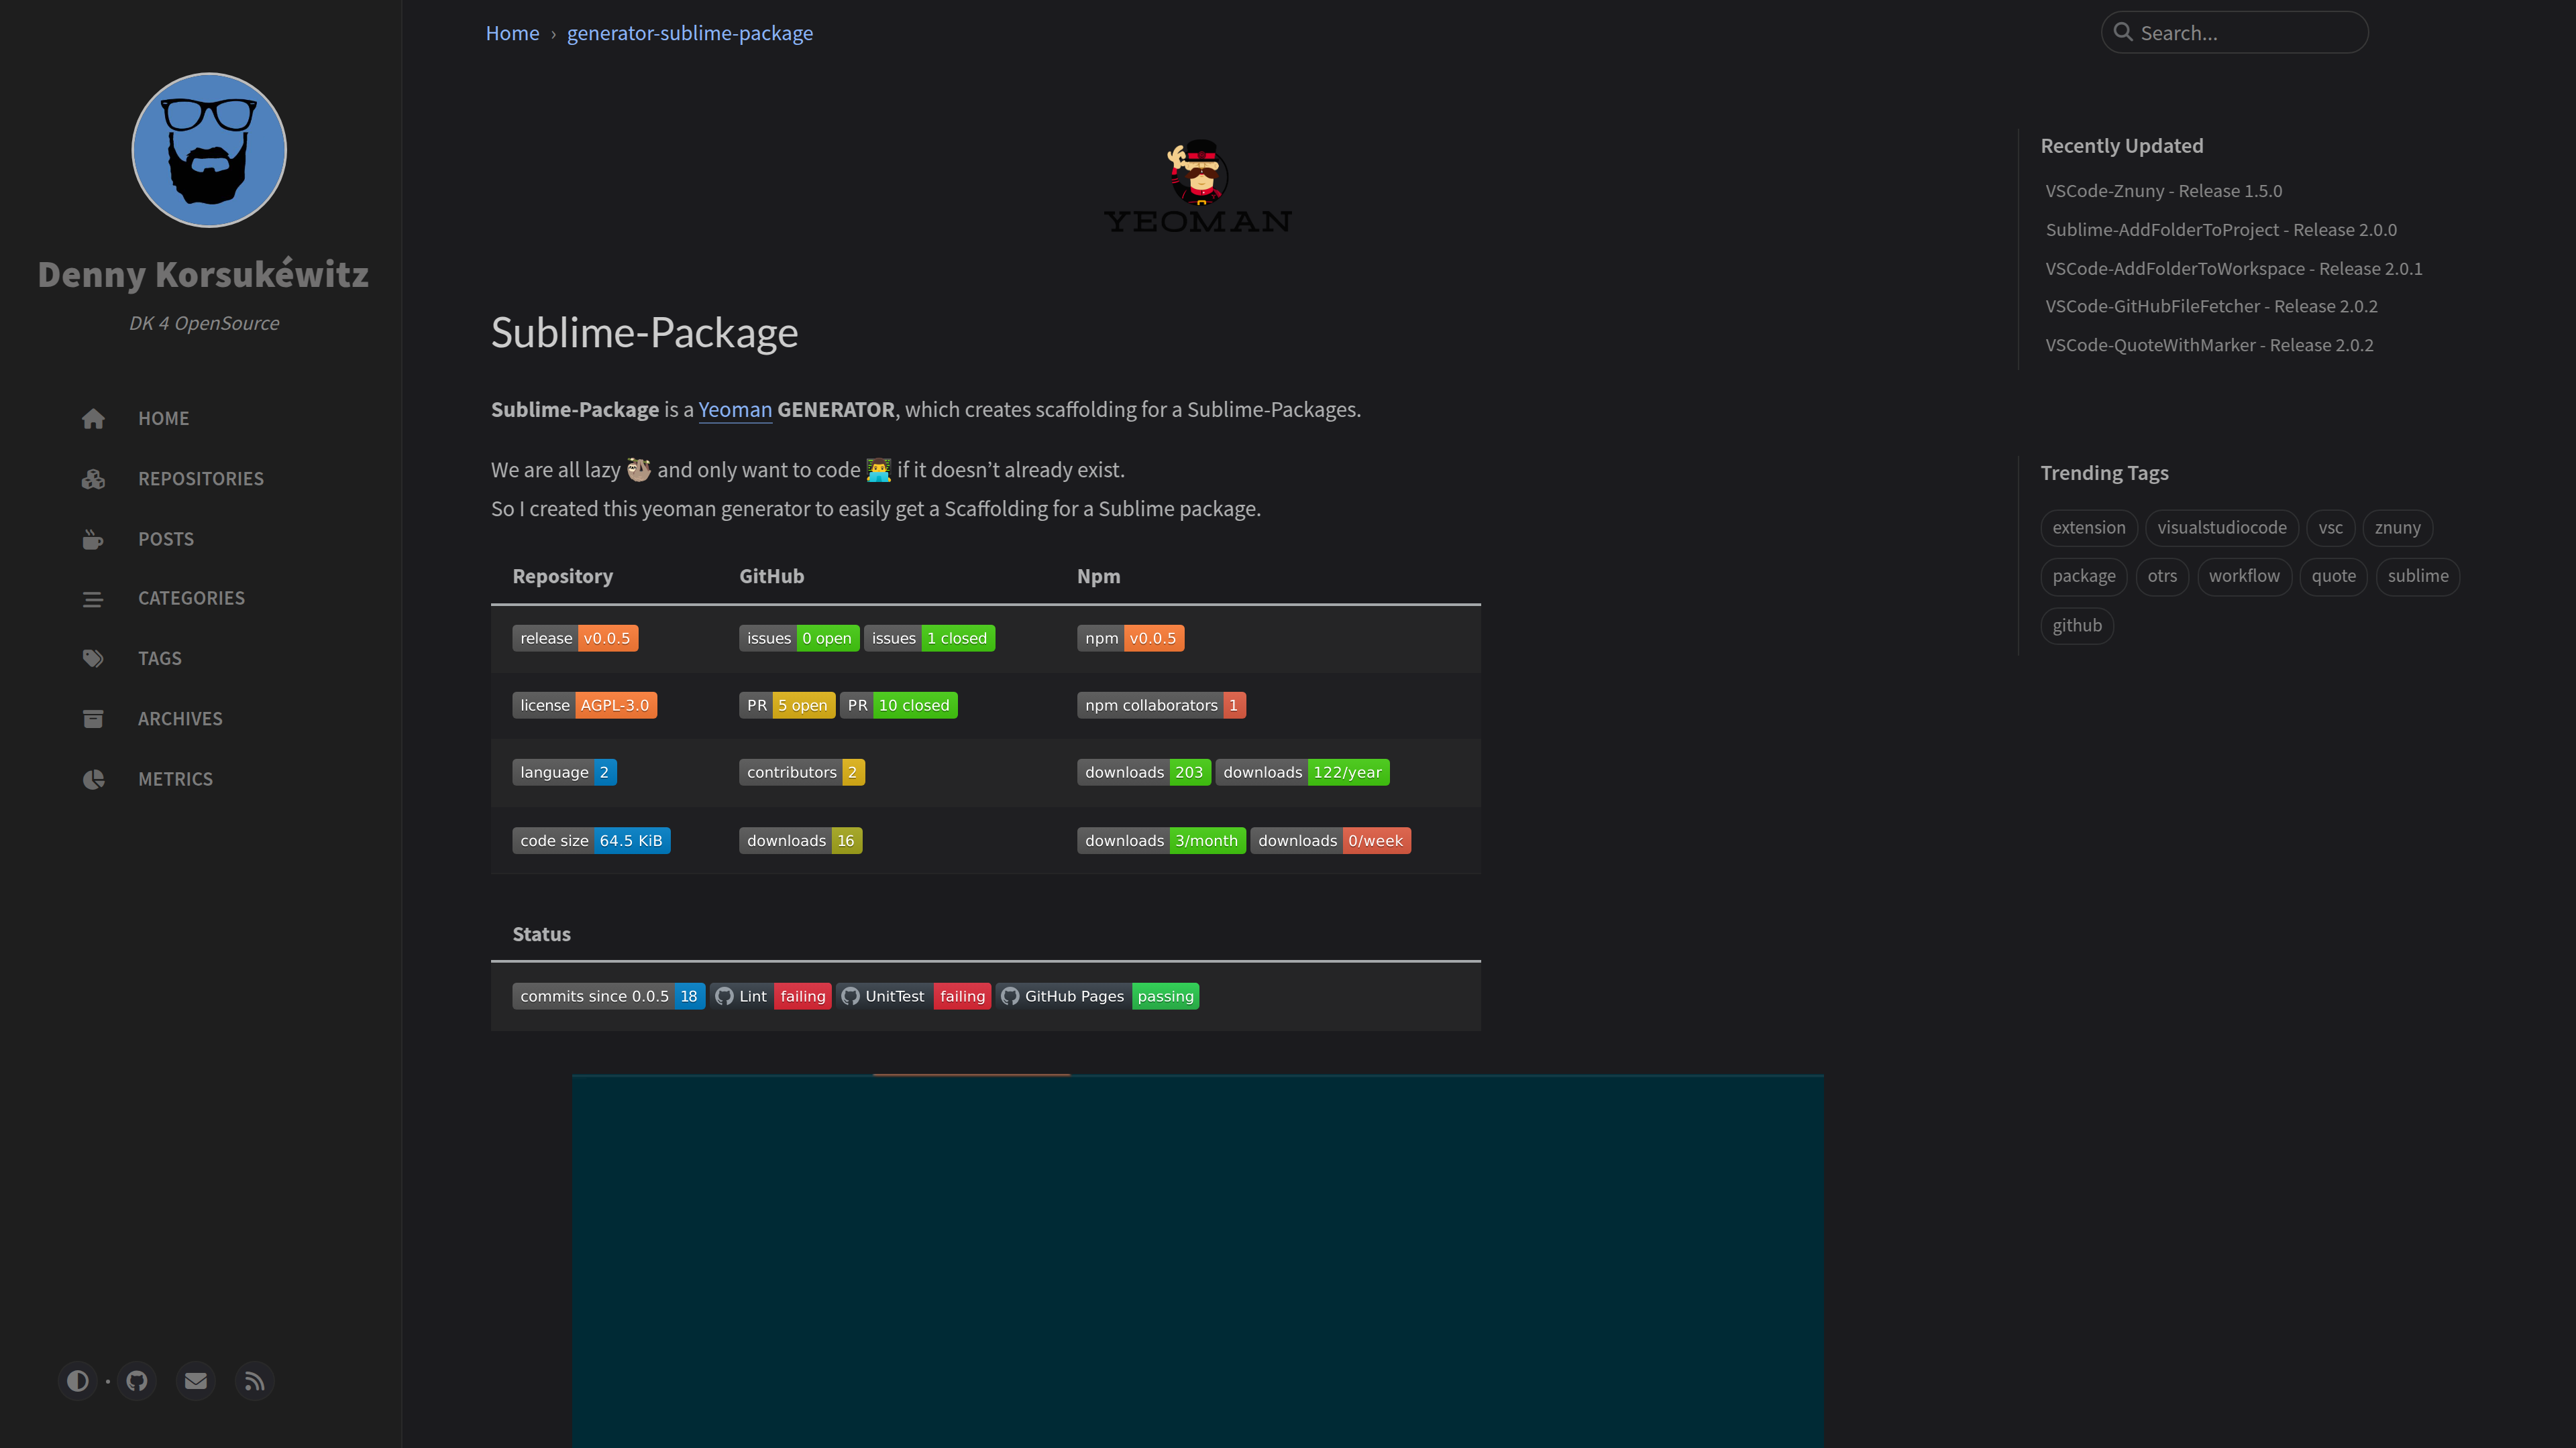
Task: Click the issues 1 closed badge
Action: [x=929, y=639]
